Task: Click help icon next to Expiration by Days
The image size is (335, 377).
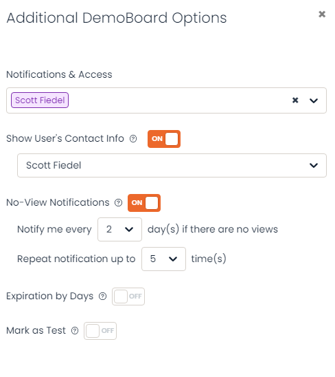Action: click(103, 297)
